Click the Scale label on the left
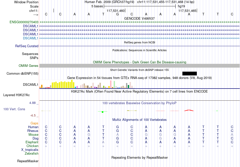Viewport: 240px width, 167px height. point(34,6)
